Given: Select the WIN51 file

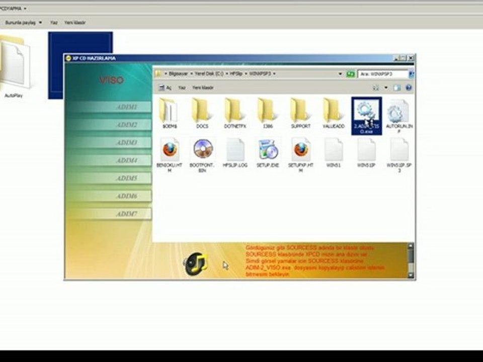Looking at the screenshot, I should point(334,153).
